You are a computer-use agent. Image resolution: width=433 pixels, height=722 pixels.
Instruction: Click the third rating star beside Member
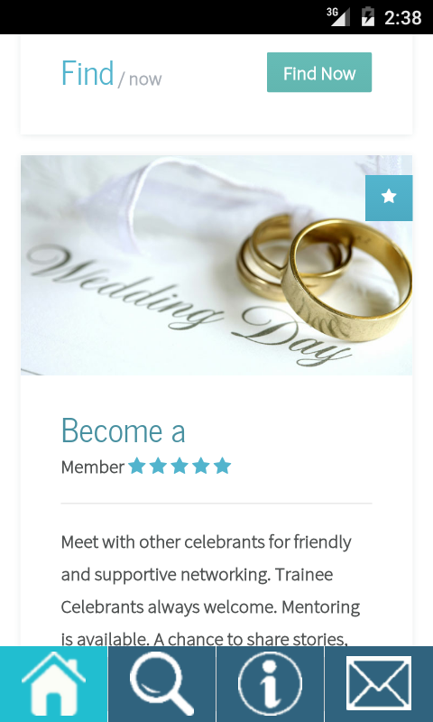pos(179,466)
